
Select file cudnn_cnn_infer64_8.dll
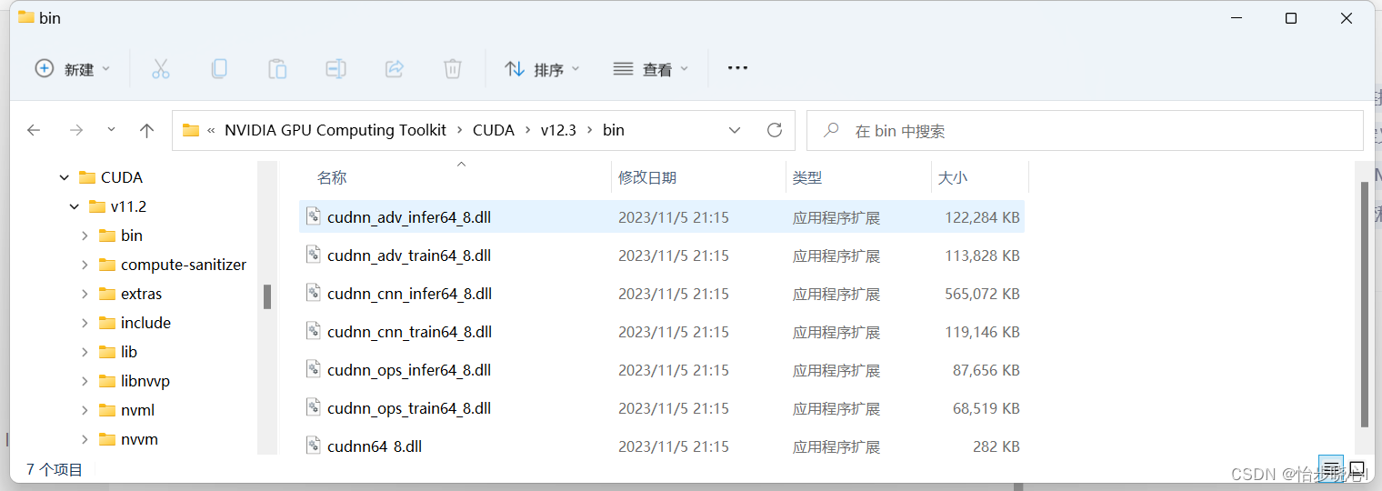pos(662,294)
